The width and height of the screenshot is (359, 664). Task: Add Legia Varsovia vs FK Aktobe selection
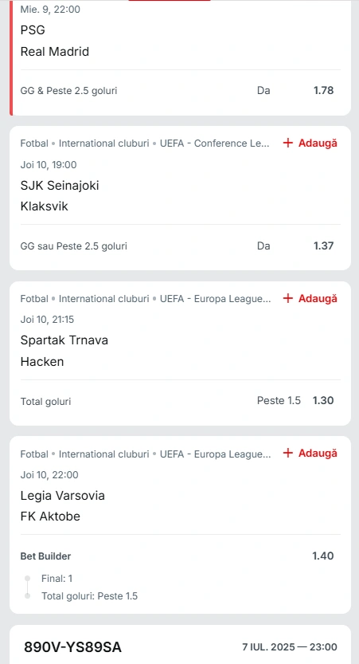pos(310,454)
